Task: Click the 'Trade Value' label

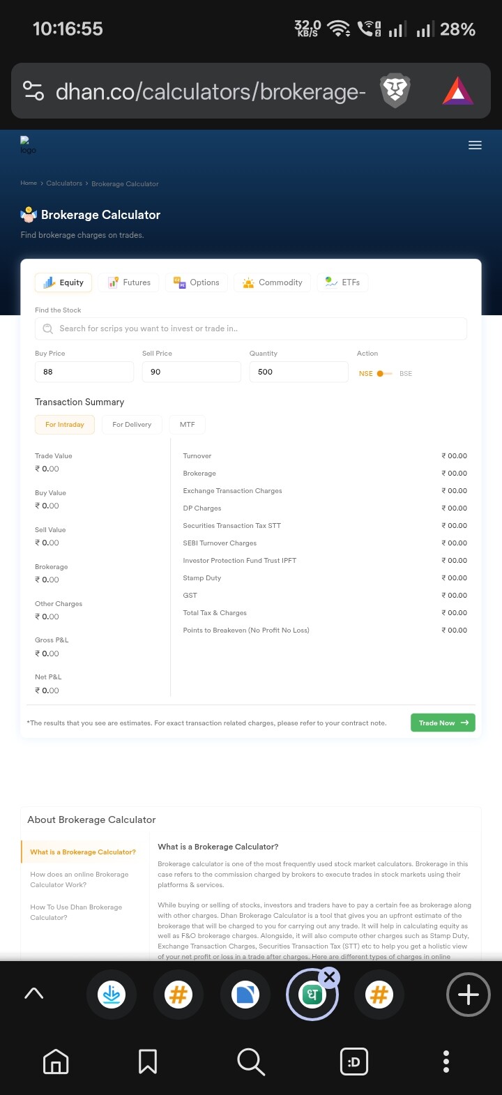Action: pyautogui.click(x=54, y=455)
